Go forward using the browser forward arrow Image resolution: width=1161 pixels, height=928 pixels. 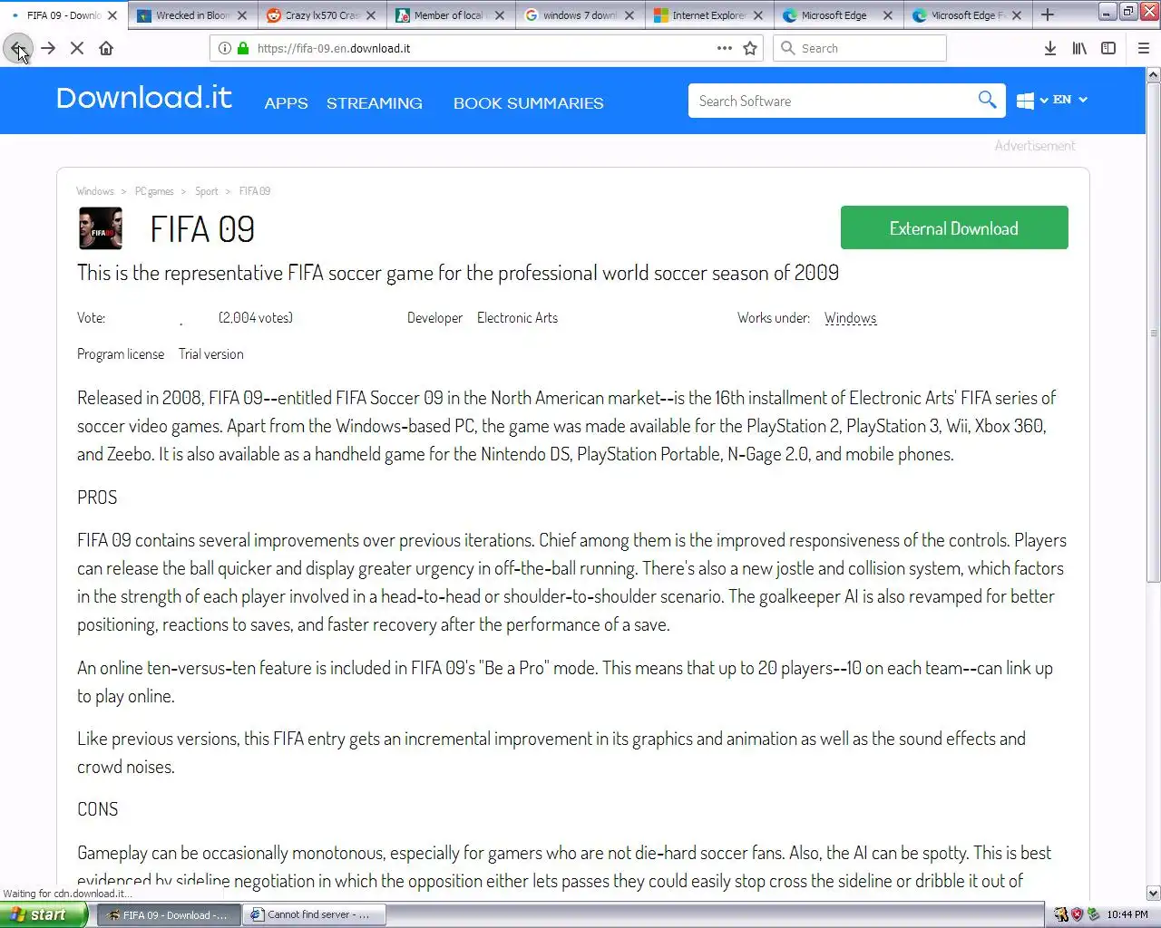[x=48, y=48]
